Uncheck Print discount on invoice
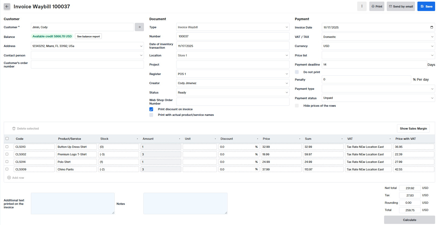The width and height of the screenshot is (437, 225). (x=151, y=109)
